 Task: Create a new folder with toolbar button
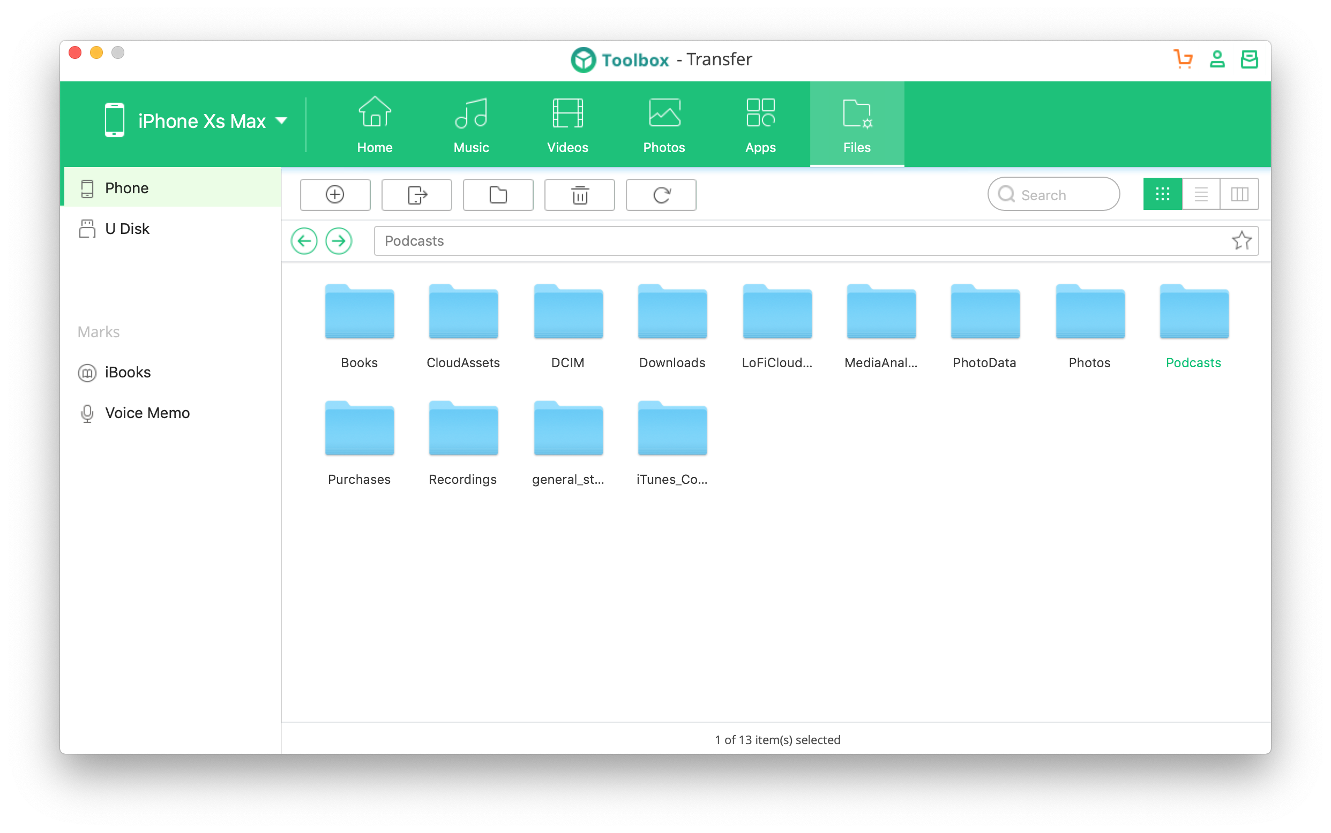click(x=498, y=194)
